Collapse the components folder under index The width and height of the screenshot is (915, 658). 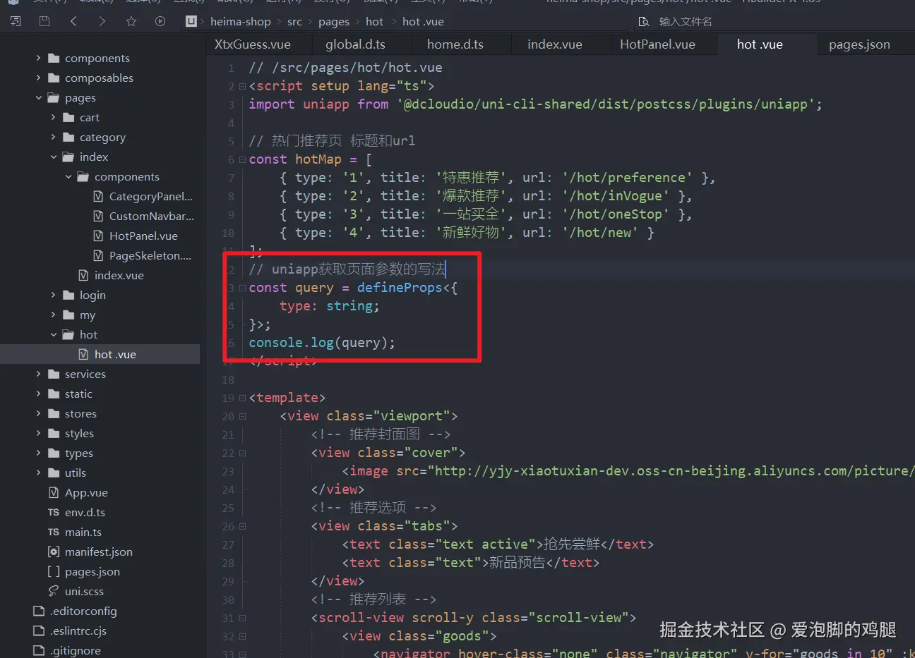(x=68, y=176)
